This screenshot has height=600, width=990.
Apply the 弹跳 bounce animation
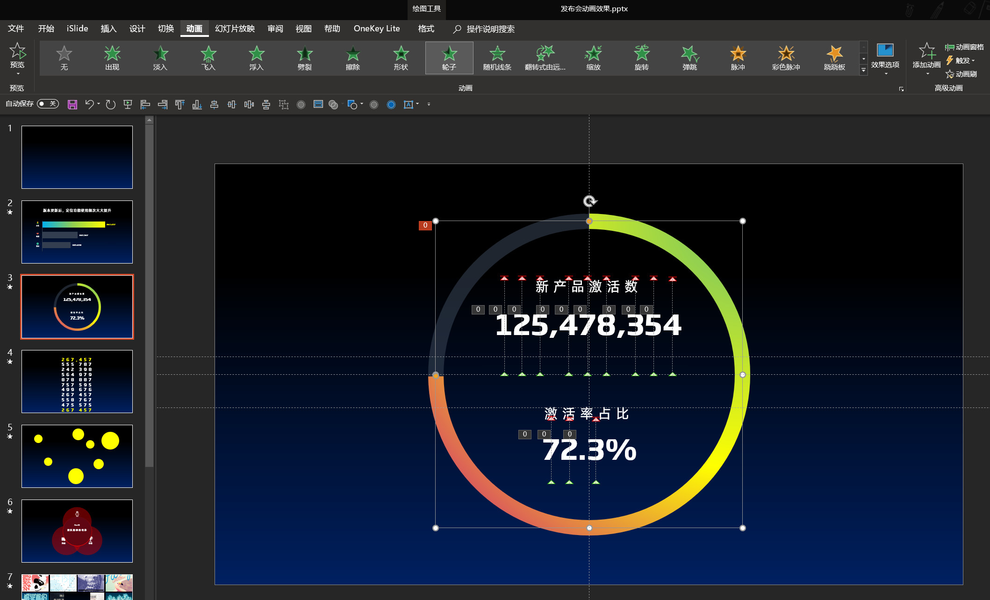690,58
